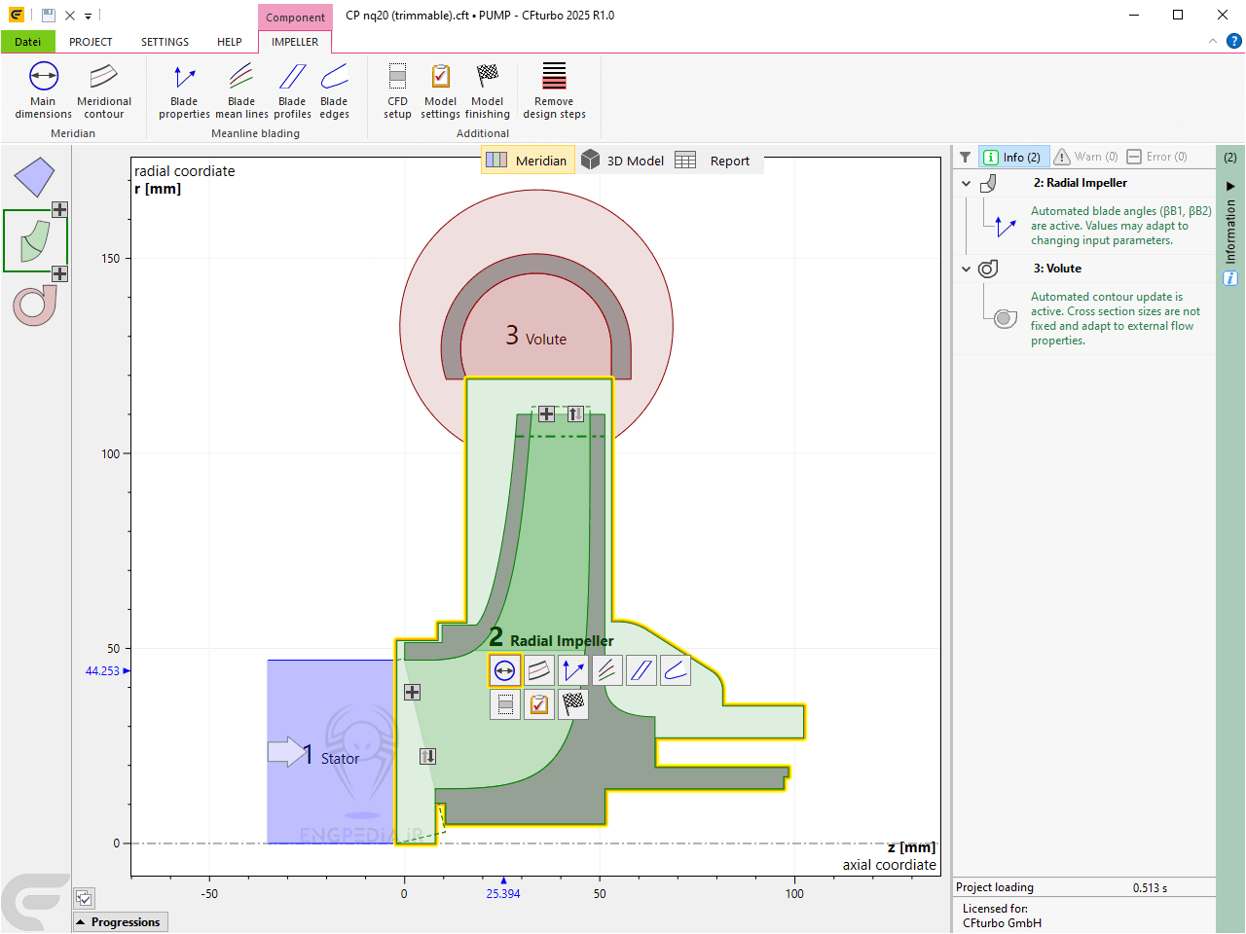
Task: Open the quick access toolbar dropdown arrow
Action: pyautogui.click(x=88, y=17)
